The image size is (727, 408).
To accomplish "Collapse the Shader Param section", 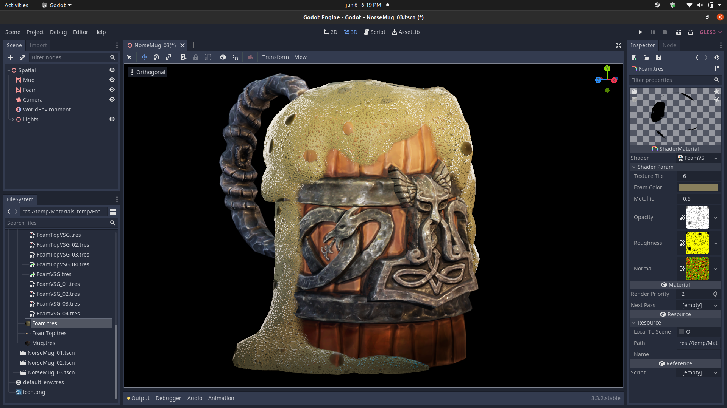I will point(634,167).
